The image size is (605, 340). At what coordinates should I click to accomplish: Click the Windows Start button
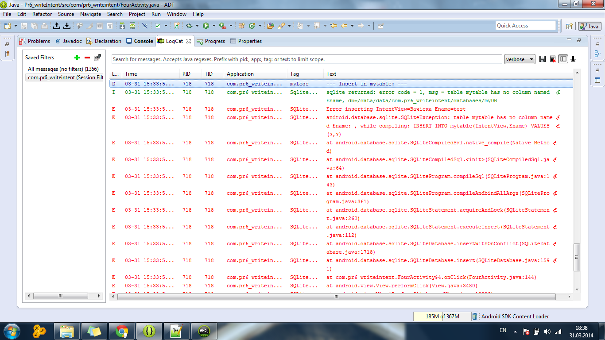pyautogui.click(x=12, y=331)
